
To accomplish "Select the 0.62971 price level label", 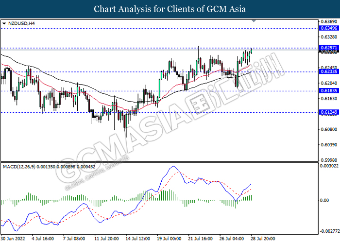I will (329, 48).
